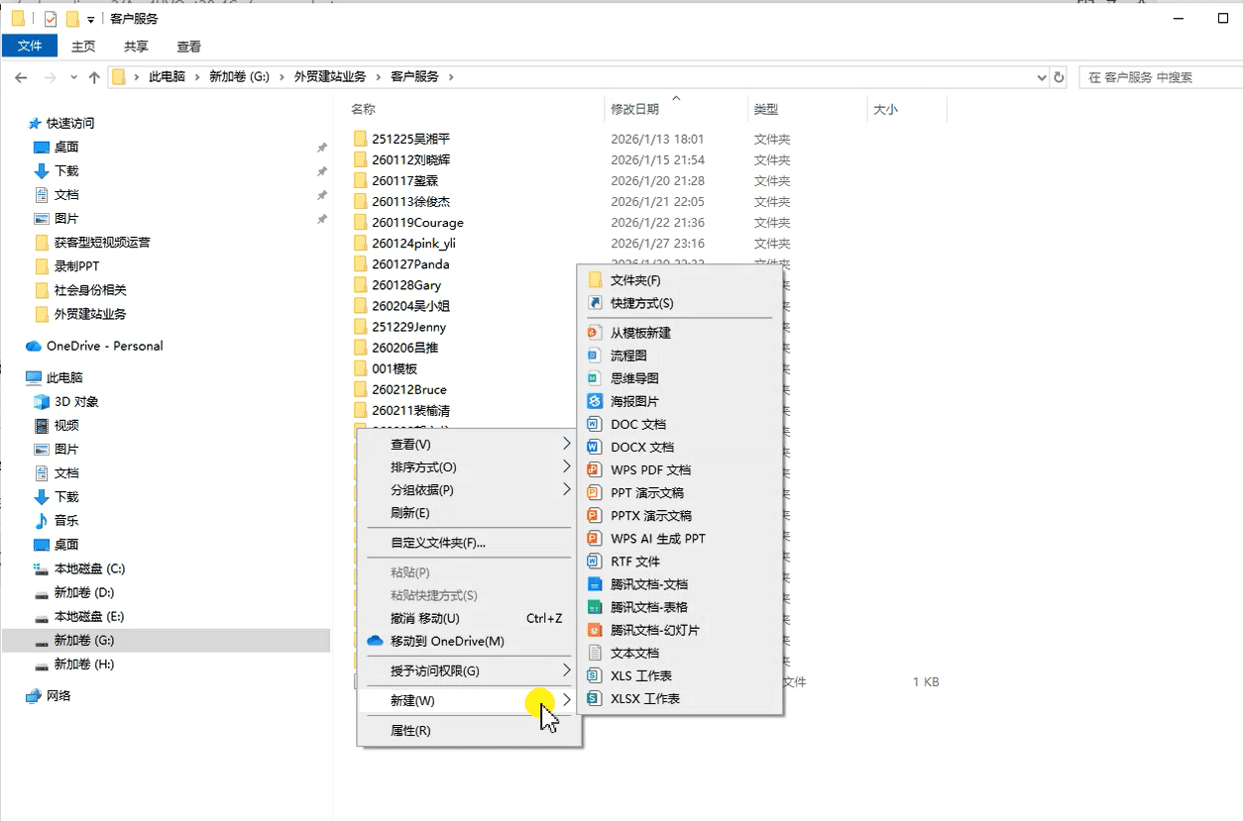This screenshot has width=1243, height=821.
Task: Switch to the 共享 ribbon tab
Action: coord(136,46)
